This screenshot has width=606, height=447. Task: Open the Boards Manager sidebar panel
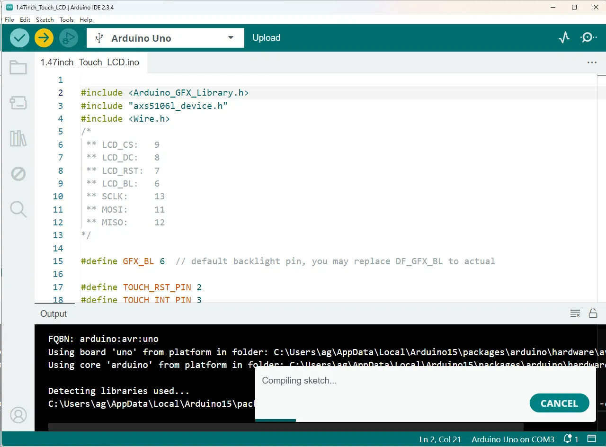[x=18, y=103]
